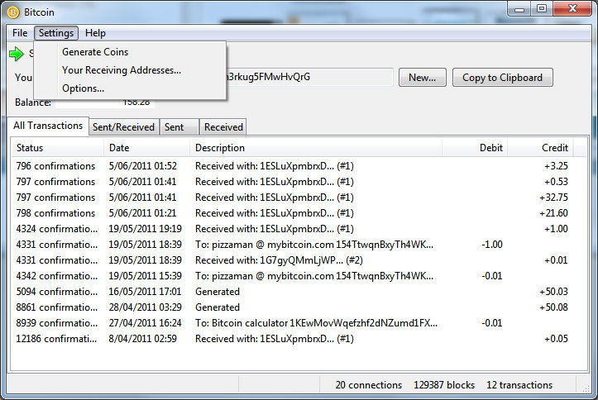Choose Your Receiving Addresses menu item
The height and width of the screenshot is (400, 598).
click(x=121, y=70)
